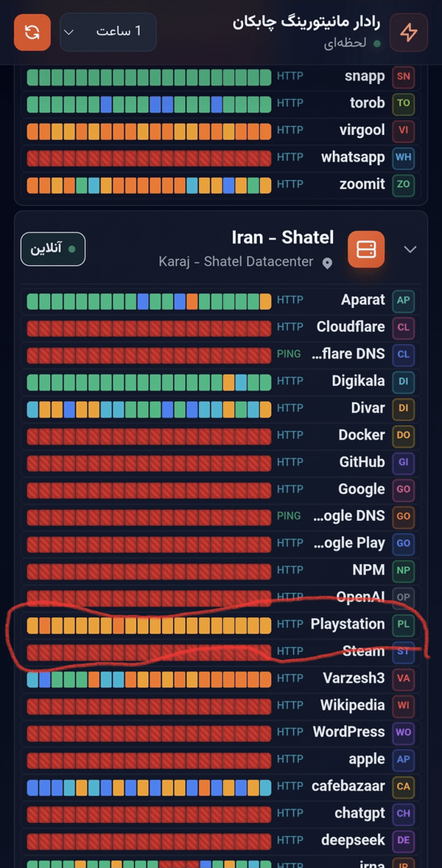Image resolution: width=442 pixels, height=868 pixels.
Task: Click the location pin beside Shatel Datacenter
Action: [x=327, y=263]
